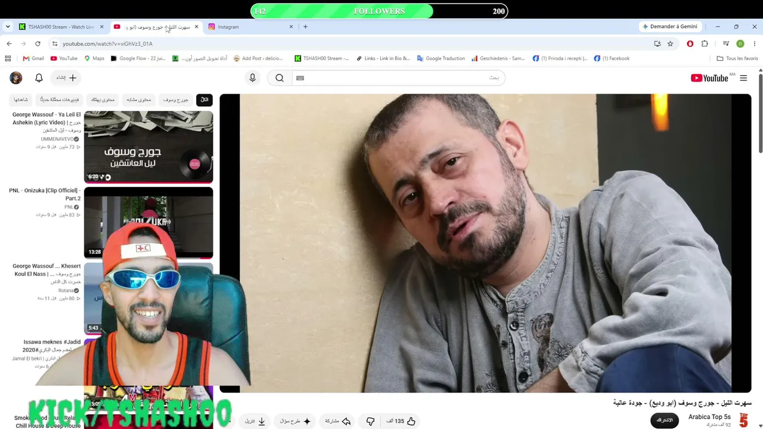Click the address bar URL

[x=107, y=43]
